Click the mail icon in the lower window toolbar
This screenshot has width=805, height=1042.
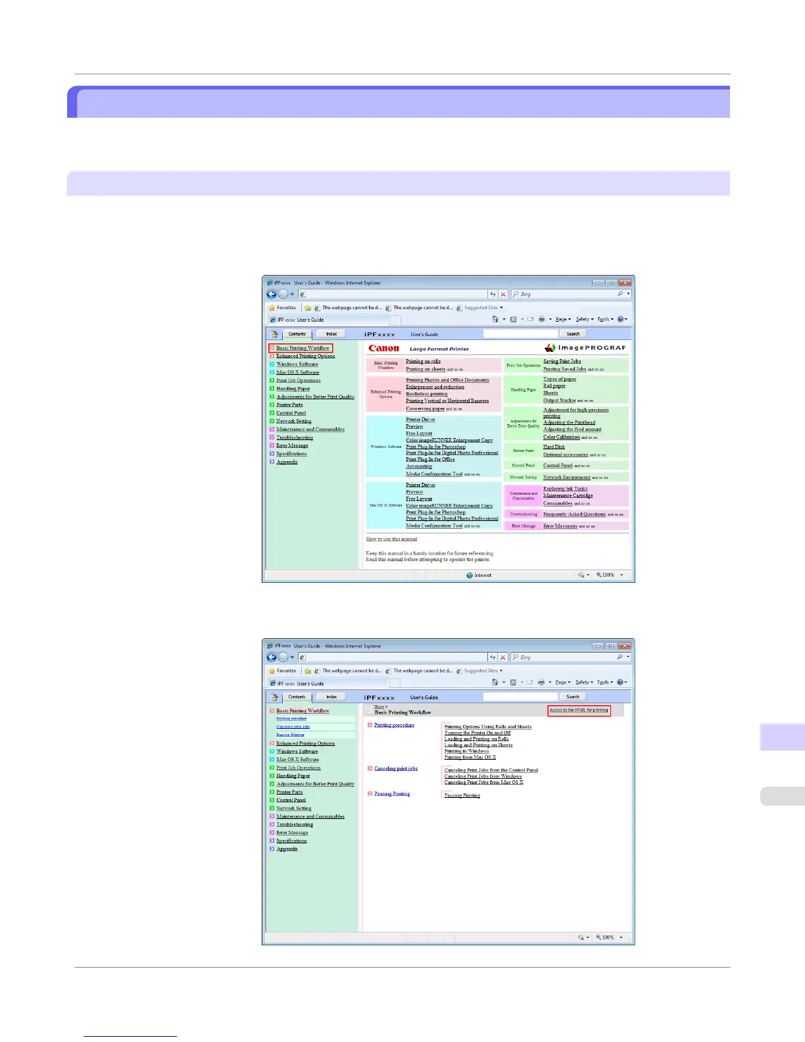(x=530, y=682)
